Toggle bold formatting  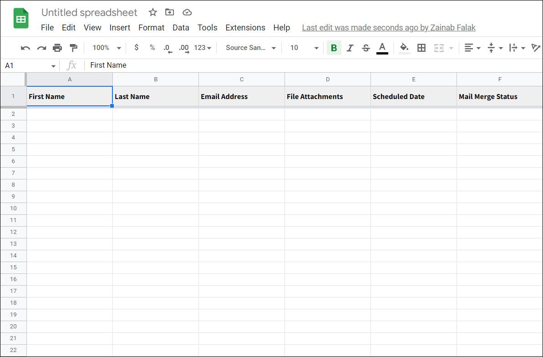pos(334,48)
